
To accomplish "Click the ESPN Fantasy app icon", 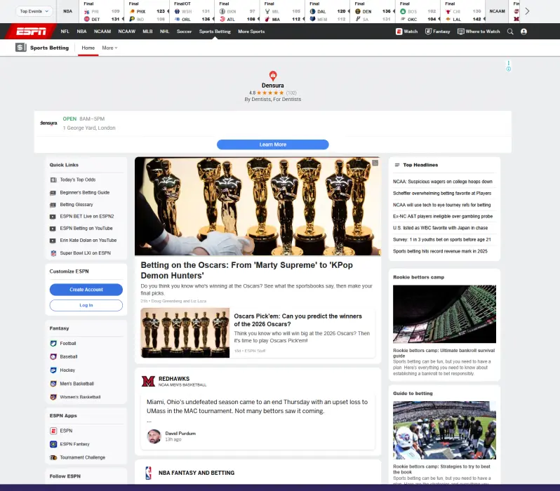I will [x=53, y=444].
